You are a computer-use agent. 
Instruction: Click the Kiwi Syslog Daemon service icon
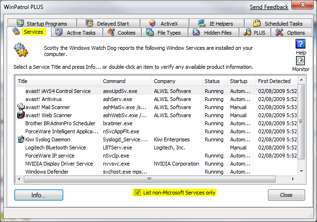click(20, 139)
